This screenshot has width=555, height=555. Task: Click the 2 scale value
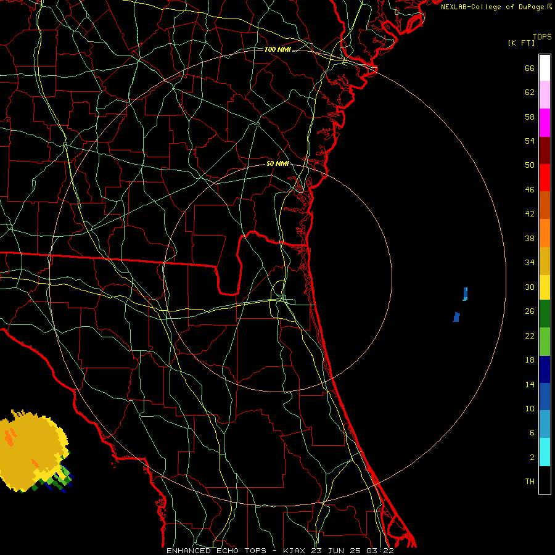(x=532, y=458)
